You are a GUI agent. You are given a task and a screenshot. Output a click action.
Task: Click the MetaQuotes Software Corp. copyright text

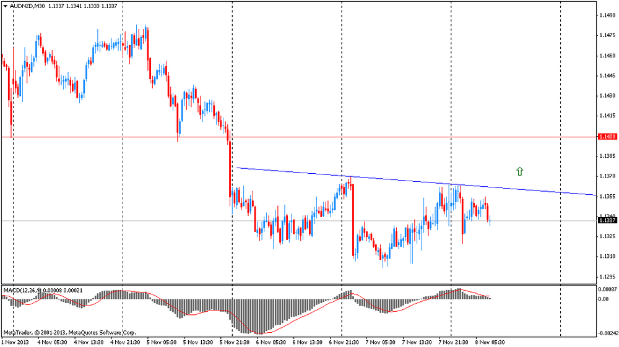69,333
